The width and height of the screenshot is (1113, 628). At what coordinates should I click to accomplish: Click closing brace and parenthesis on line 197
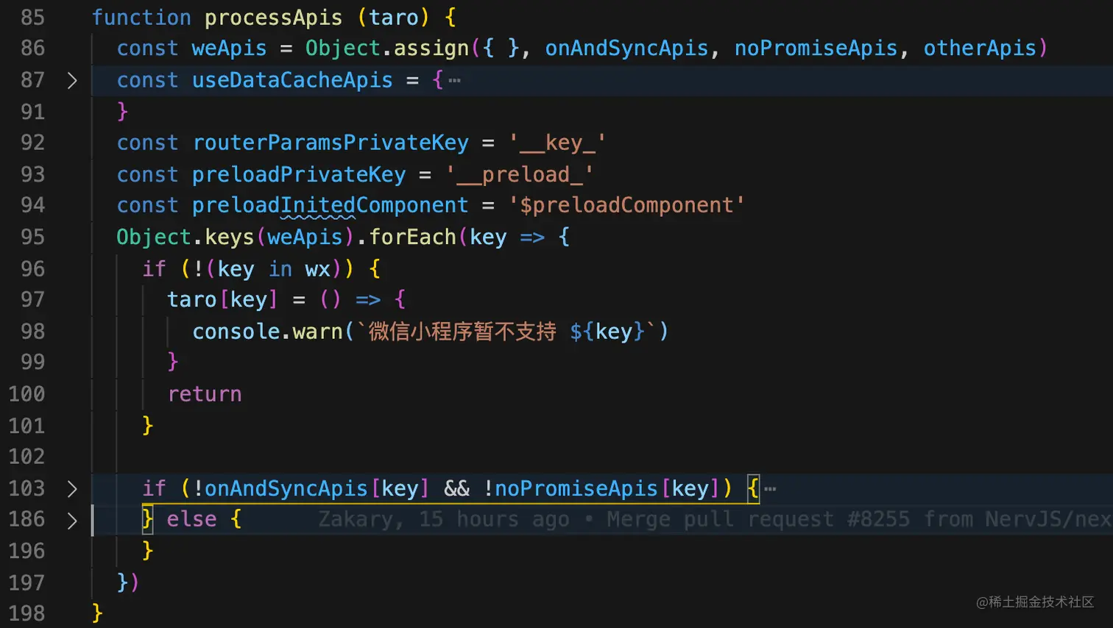pos(128,582)
